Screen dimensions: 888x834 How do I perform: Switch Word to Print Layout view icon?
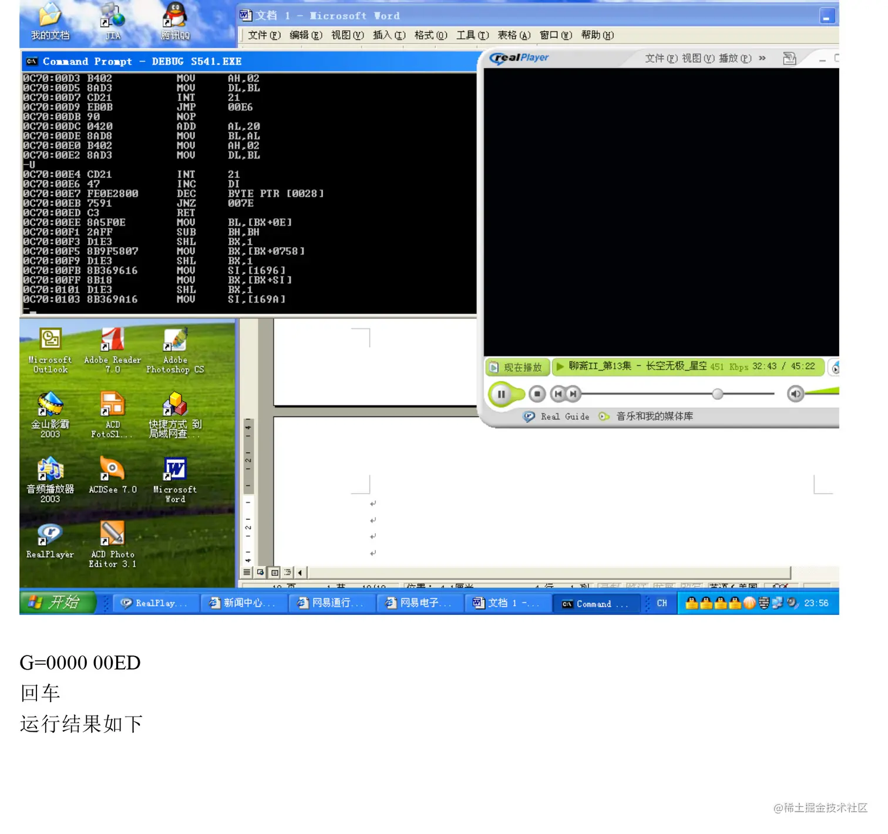tap(274, 572)
